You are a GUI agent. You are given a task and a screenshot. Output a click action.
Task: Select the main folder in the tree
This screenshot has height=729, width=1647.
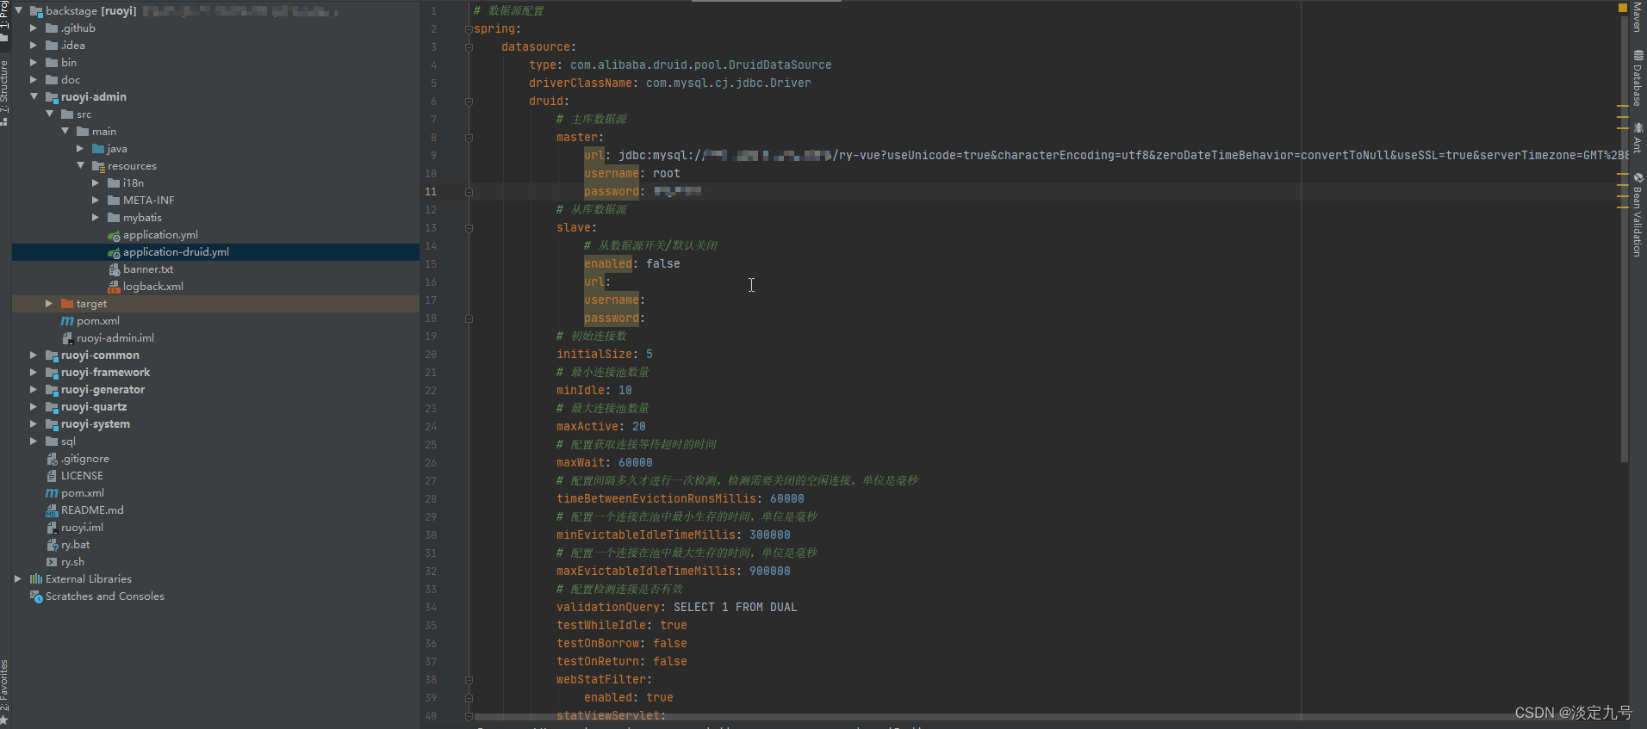click(x=103, y=132)
